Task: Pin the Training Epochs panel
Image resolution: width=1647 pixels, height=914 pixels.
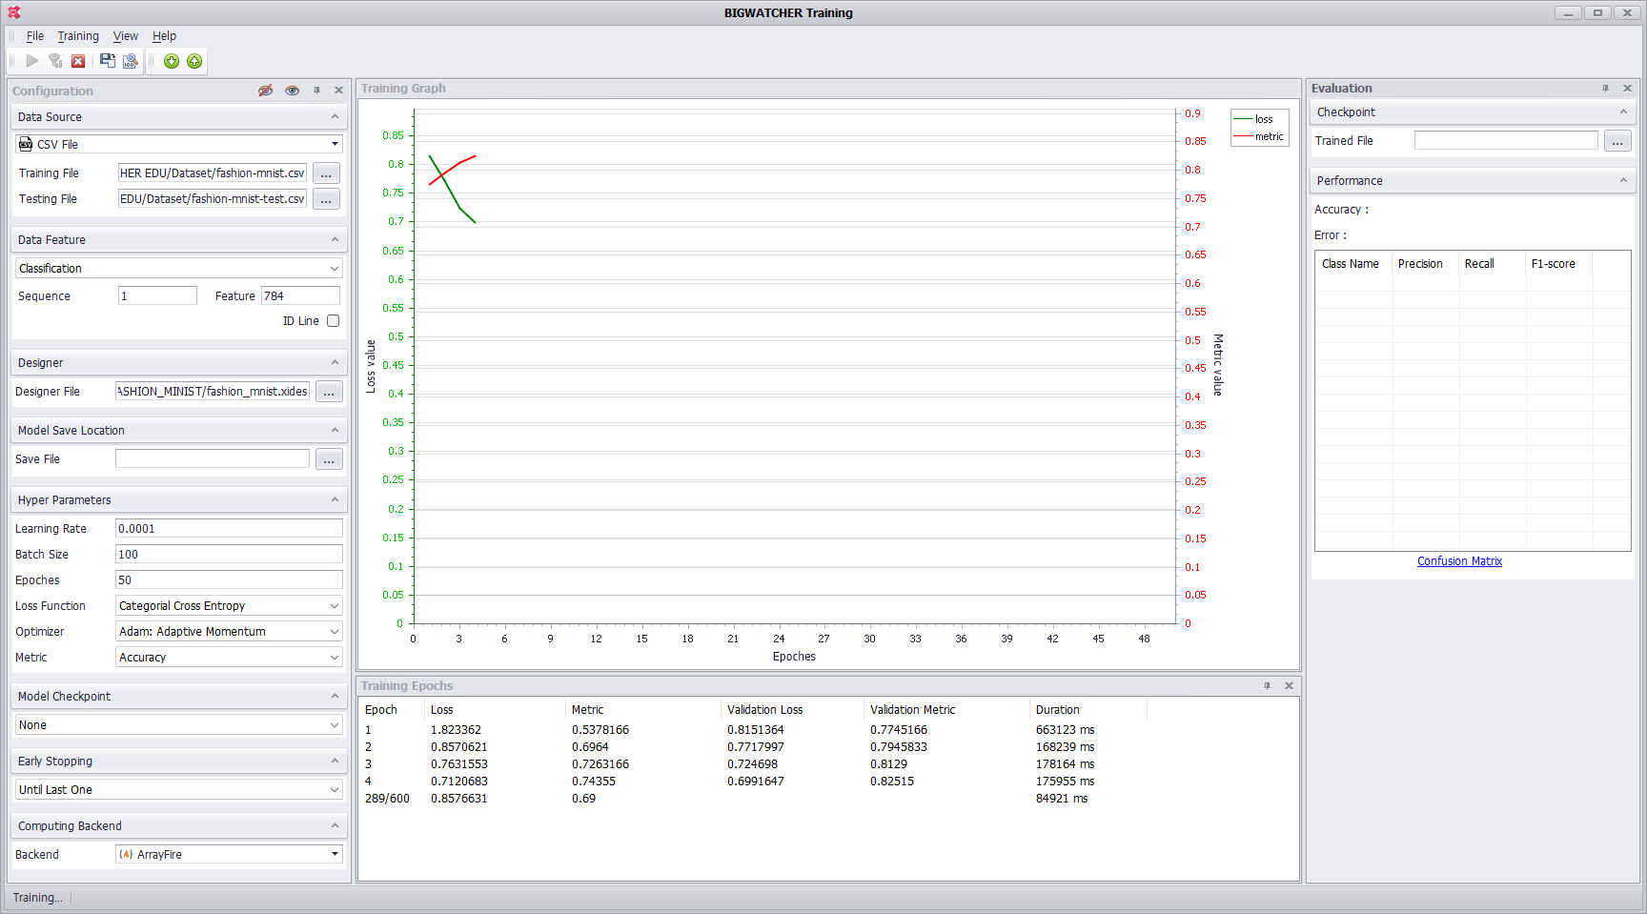Action: click(1267, 686)
